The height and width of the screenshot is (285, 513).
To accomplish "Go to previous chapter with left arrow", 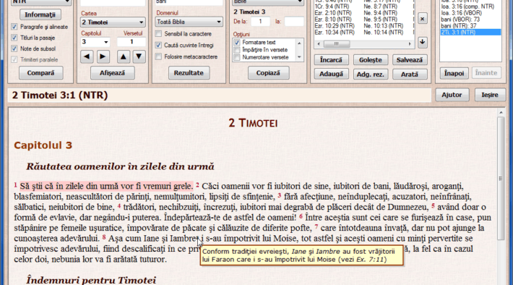I will tap(87, 56).
